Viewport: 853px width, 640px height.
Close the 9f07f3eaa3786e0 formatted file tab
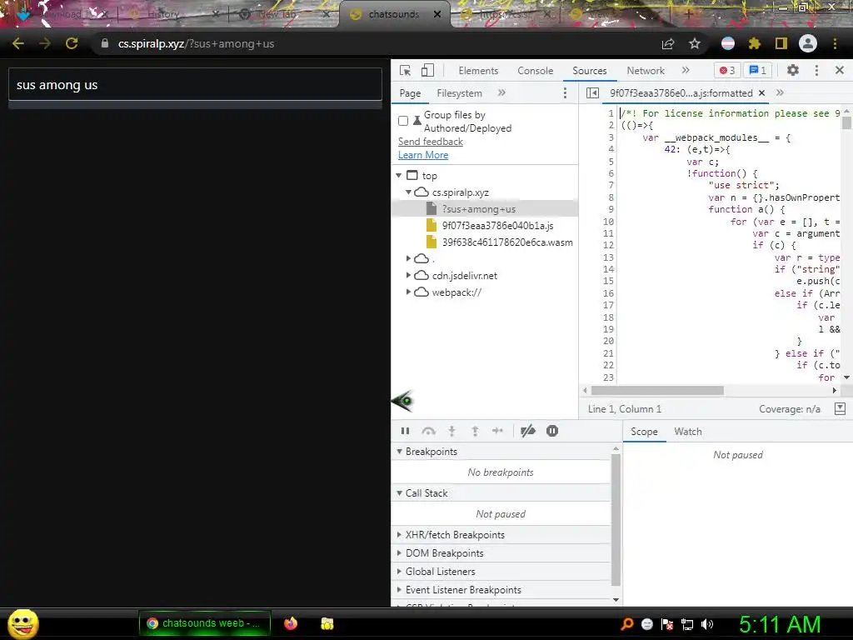[761, 93]
